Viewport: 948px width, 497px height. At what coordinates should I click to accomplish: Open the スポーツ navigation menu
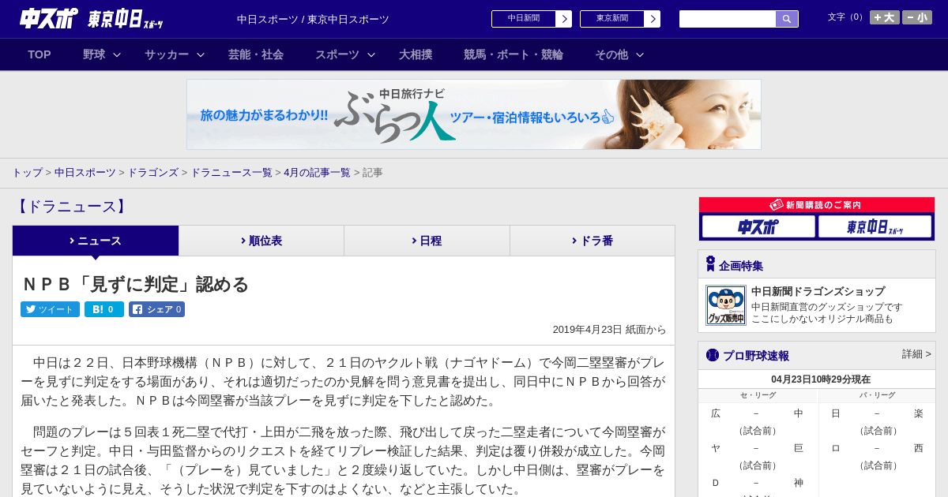337,54
